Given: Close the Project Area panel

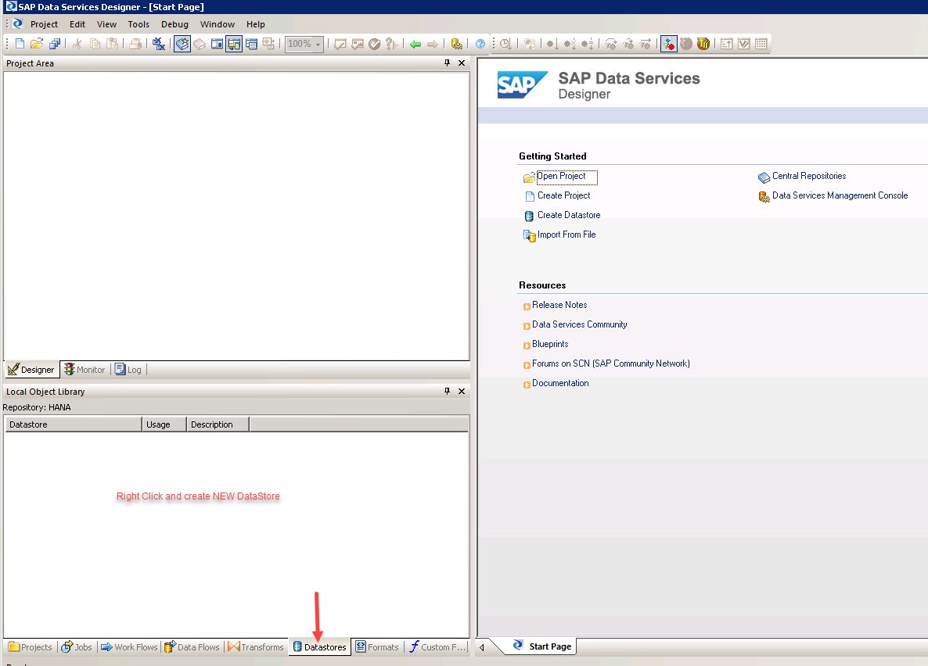Looking at the screenshot, I should pyautogui.click(x=462, y=63).
